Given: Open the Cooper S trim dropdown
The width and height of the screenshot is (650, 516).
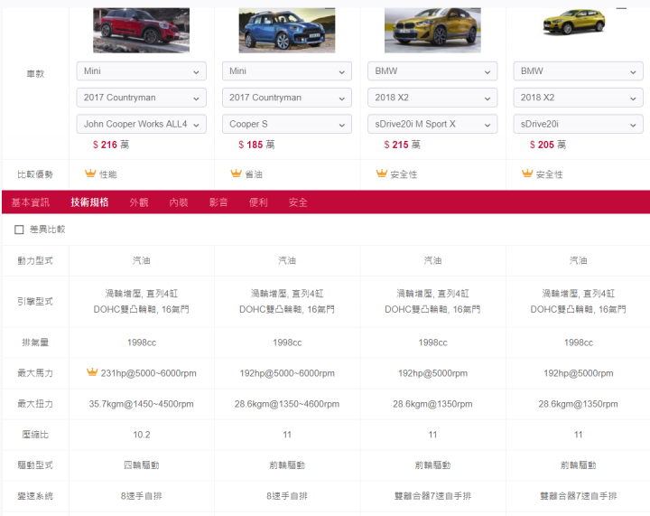Looking at the screenshot, I should point(287,124).
